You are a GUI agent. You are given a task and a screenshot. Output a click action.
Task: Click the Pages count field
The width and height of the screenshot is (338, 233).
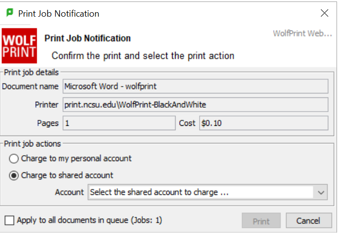point(118,123)
